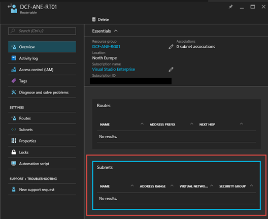
Task: Click the Search (Ctrl+/) input field
Action: pyautogui.click(x=42, y=31)
